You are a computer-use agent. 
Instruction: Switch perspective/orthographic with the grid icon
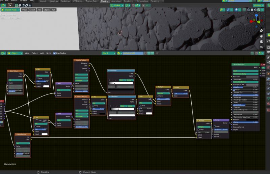pyautogui.click(x=261, y=47)
